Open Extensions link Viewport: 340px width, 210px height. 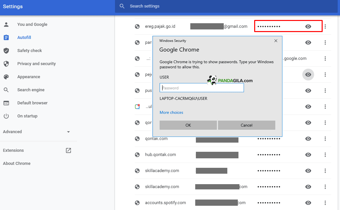(13, 150)
